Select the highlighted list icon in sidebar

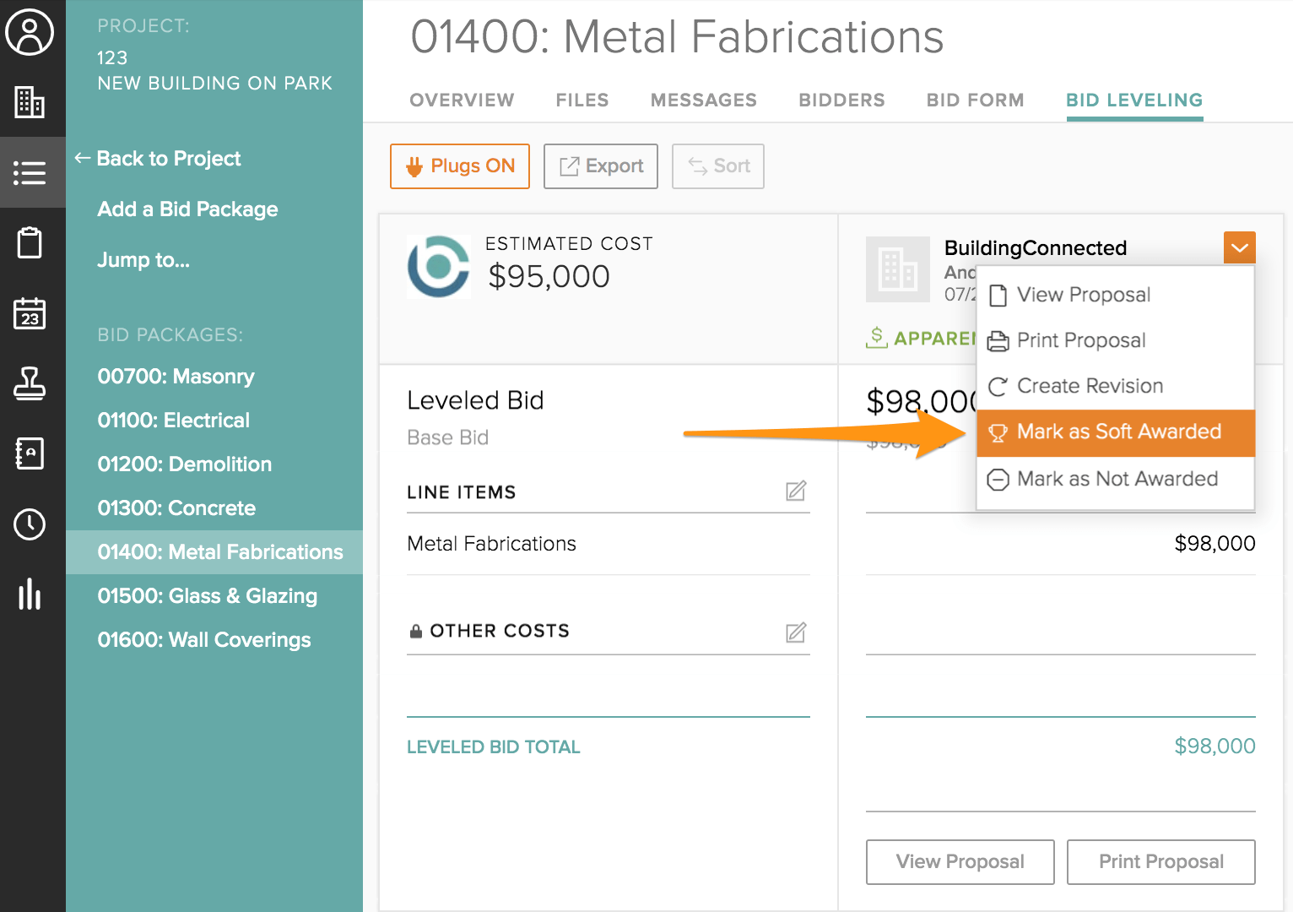click(x=31, y=172)
